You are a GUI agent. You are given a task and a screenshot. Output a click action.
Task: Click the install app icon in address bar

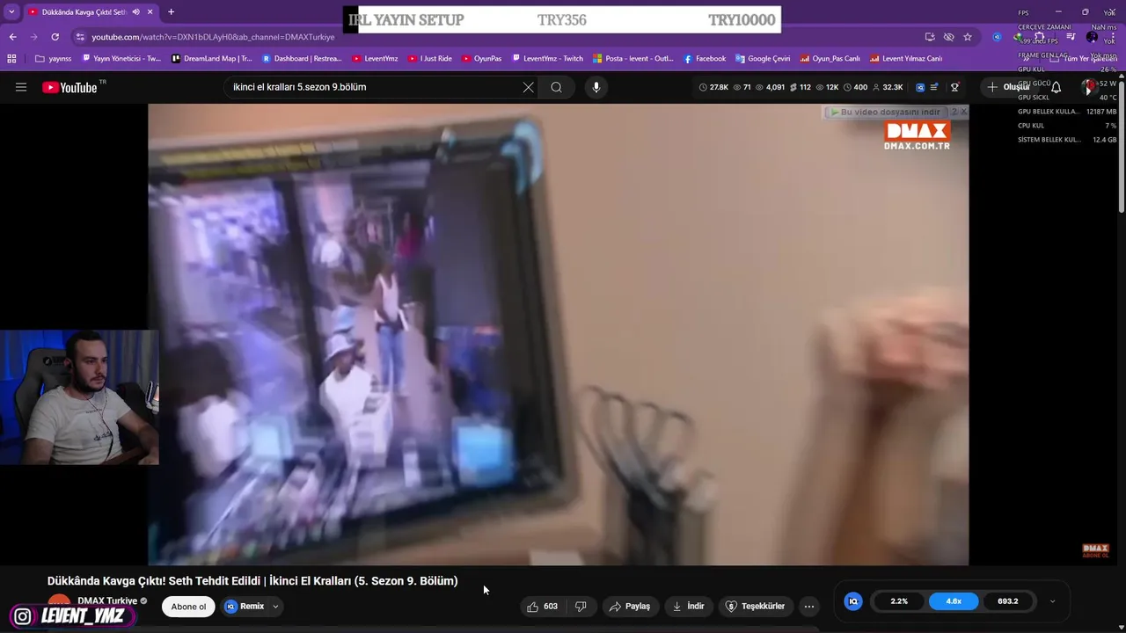coord(930,37)
